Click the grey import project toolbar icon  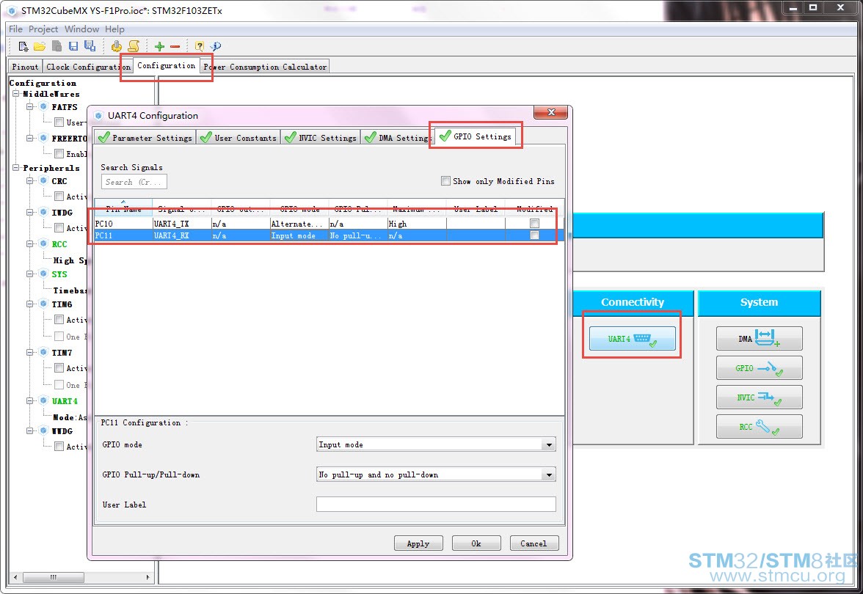click(x=57, y=46)
